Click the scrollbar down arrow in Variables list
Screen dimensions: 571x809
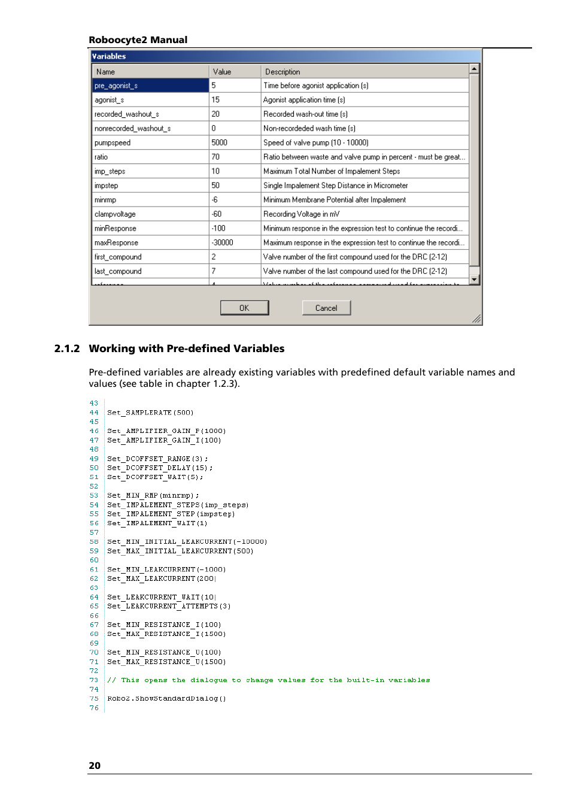[x=474, y=279]
